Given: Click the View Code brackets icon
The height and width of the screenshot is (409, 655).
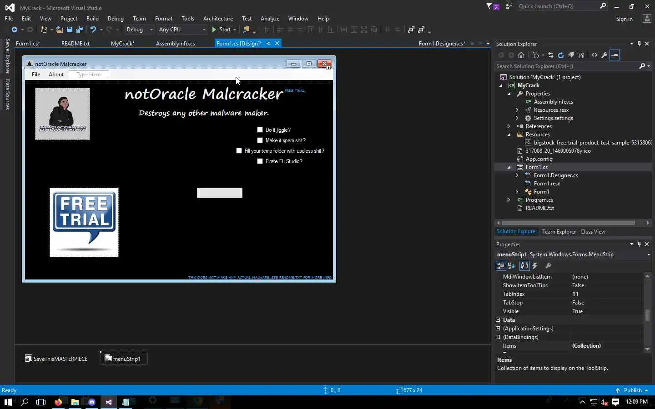Looking at the screenshot, I should tap(595, 55).
